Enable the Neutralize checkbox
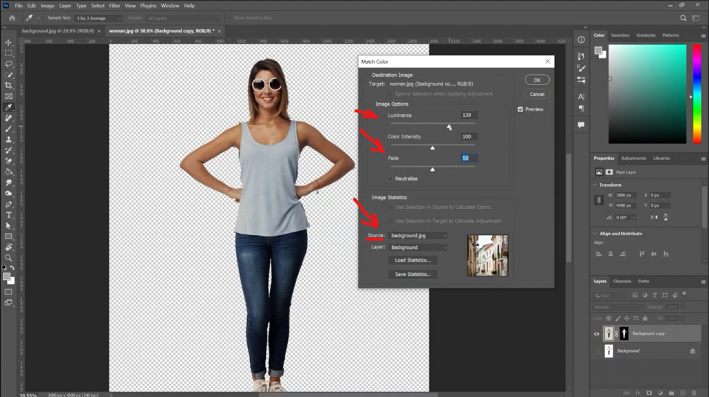This screenshot has width=709, height=397. coord(391,179)
